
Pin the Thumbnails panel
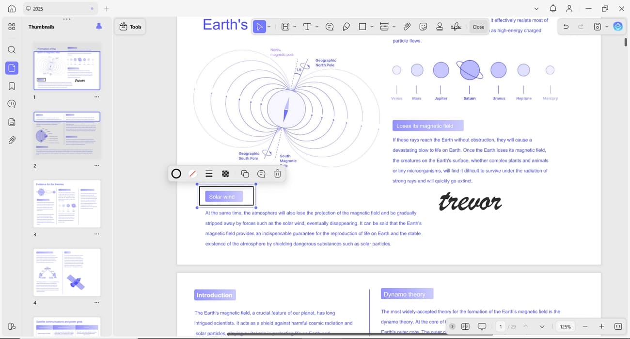pyautogui.click(x=99, y=27)
